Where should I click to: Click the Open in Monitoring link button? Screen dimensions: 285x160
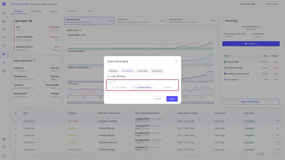[251, 102]
